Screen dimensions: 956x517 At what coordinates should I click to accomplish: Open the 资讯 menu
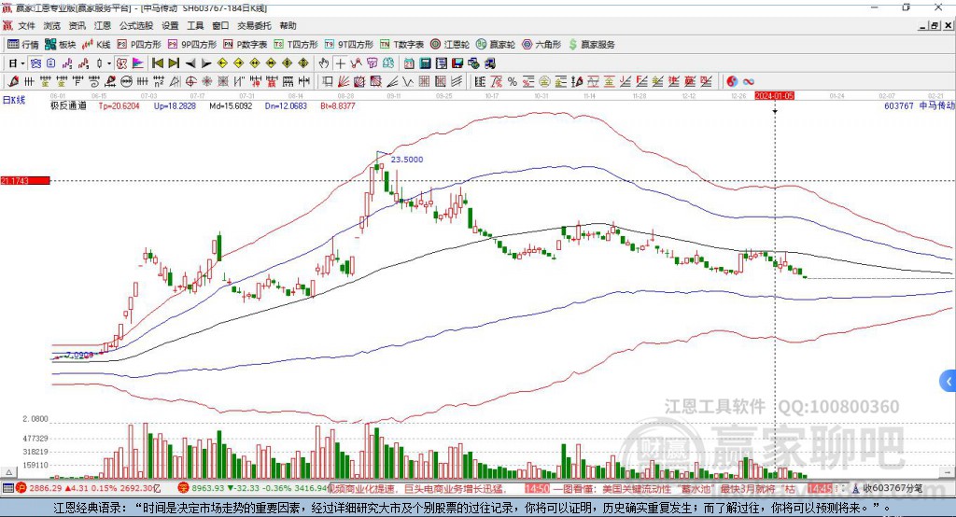pyautogui.click(x=77, y=25)
